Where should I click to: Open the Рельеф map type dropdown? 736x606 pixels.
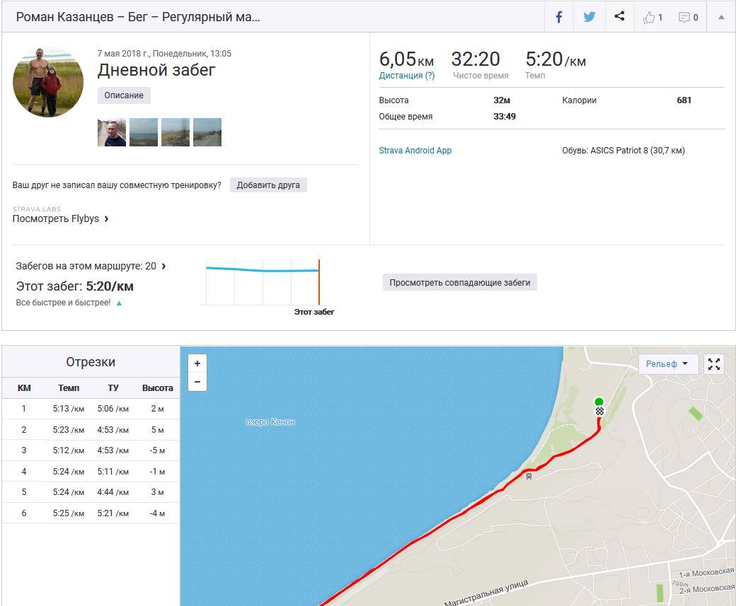coord(667,364)
